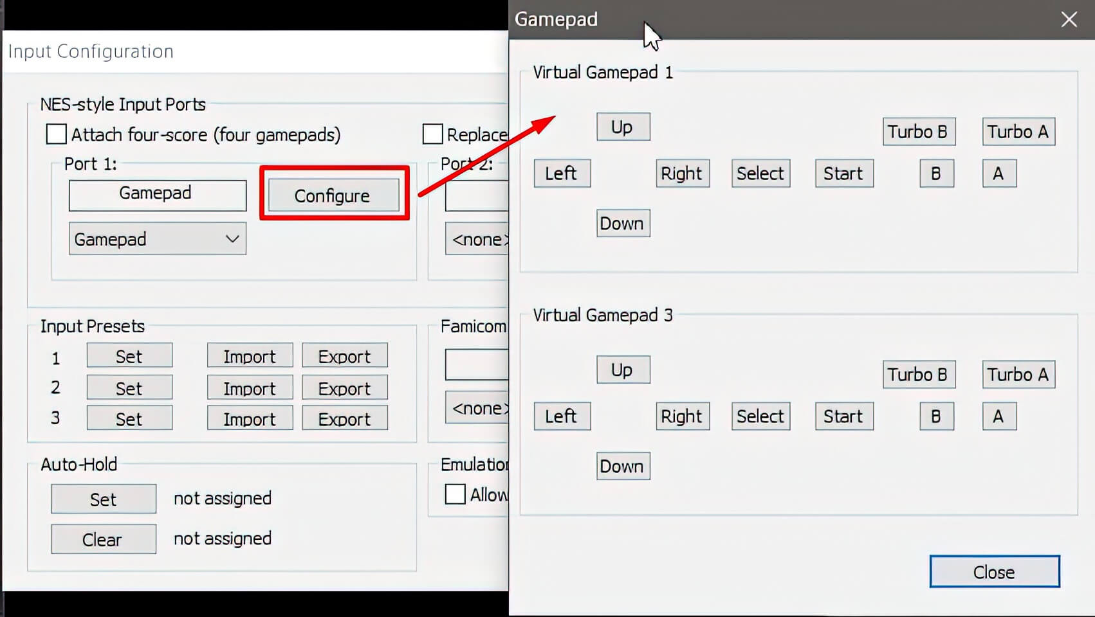This screenshot has height=617, width=1095.
Task: Click Turbo B in Virtual Gamepad 3
Action: [x=918, y=375]
